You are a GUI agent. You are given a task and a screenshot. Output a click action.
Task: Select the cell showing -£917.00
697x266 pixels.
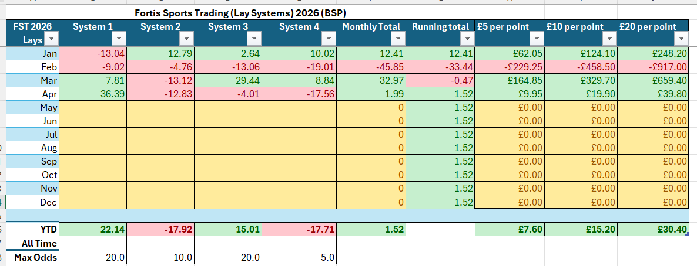[x=653, y=68]
